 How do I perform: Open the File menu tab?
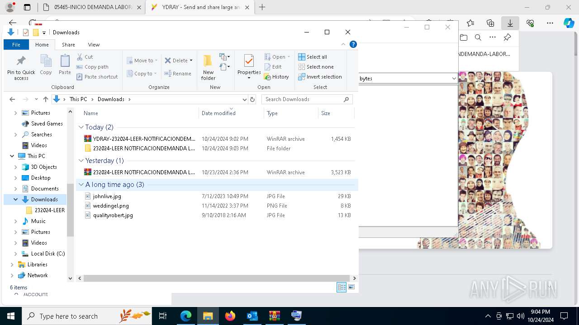coord(16,45)
